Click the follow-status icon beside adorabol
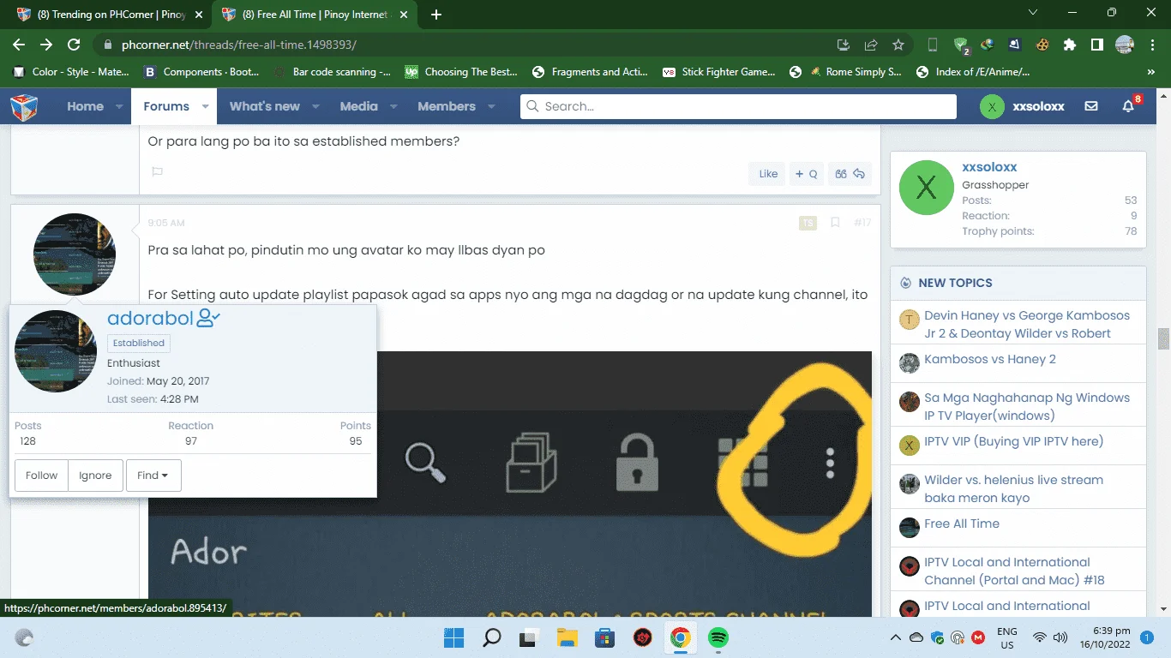1171x658 pixels. point(208,319)
